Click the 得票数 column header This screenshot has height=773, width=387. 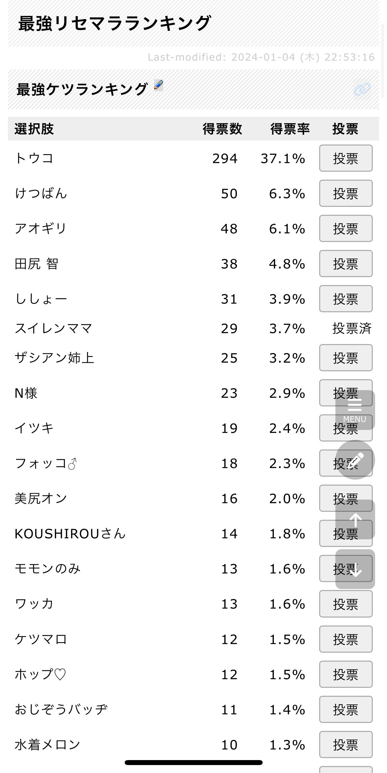coord(222,129)
